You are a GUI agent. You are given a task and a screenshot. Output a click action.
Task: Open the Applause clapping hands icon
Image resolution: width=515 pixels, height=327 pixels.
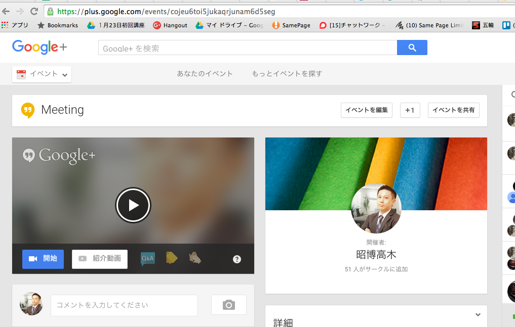[x=195, y=258]
